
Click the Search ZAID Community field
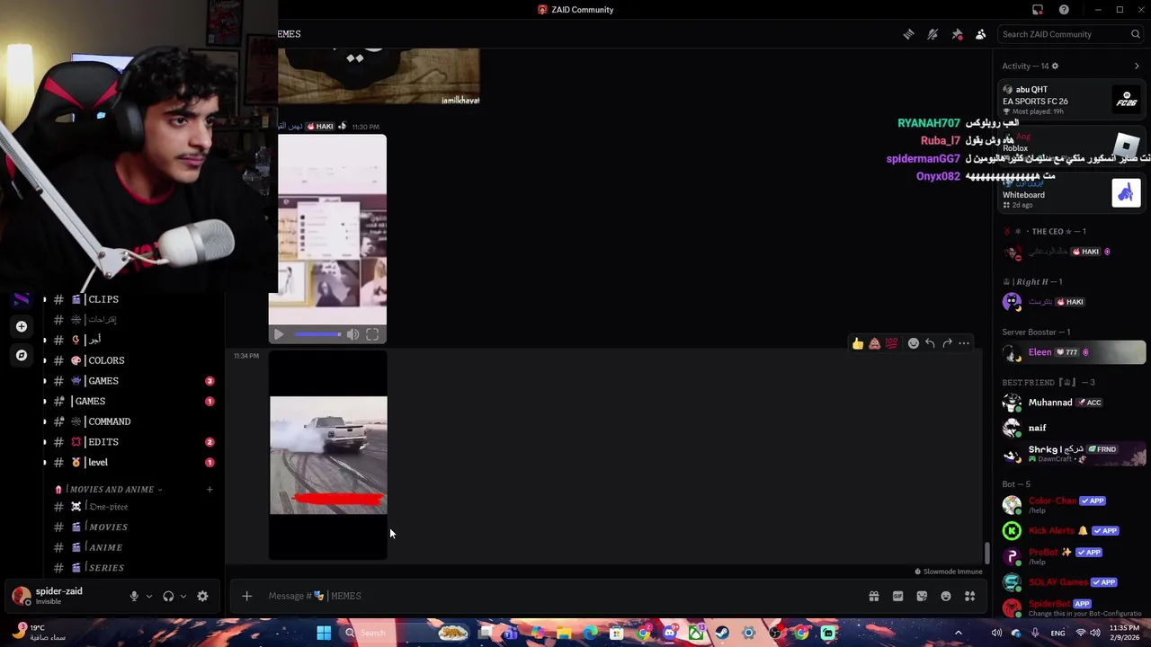point(1070,34)
